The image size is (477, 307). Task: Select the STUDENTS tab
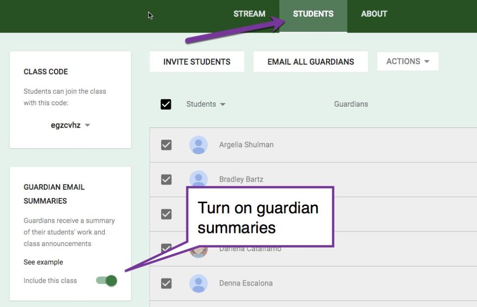point(313,14)
